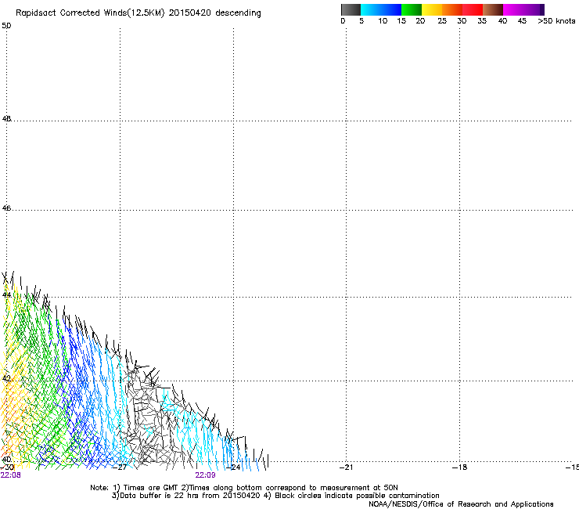This screenshot has height=509, width=579.
Task: Click the '48' latitude axis label
Action: tap(6, 119)
